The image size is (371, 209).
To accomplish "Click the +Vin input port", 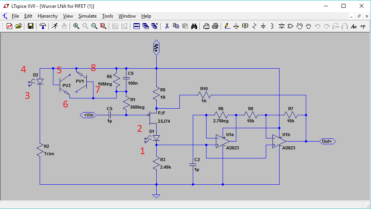I will coord(88,115).
